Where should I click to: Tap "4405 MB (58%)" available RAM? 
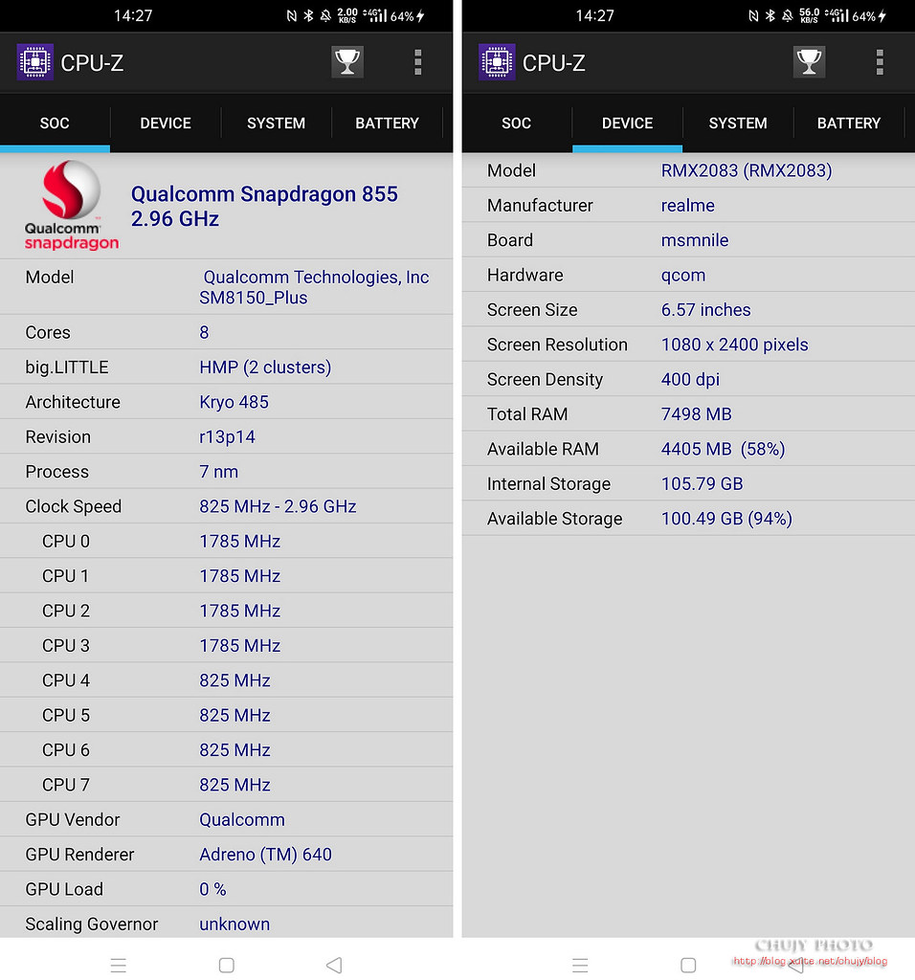724,450
